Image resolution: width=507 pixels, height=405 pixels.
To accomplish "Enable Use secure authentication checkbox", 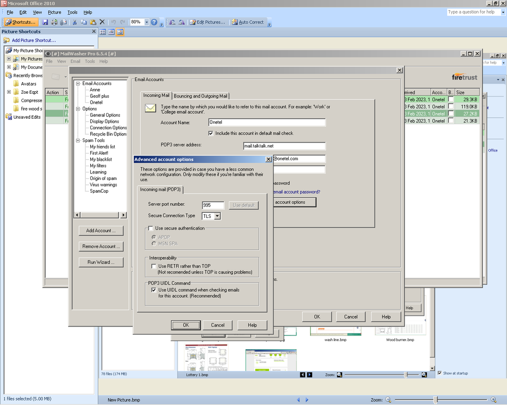I will [151, 228].
